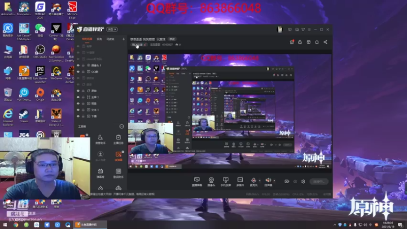Hide the 摄像头 1 source layer
The image size is (407, 229).
[x=78, y=65]
